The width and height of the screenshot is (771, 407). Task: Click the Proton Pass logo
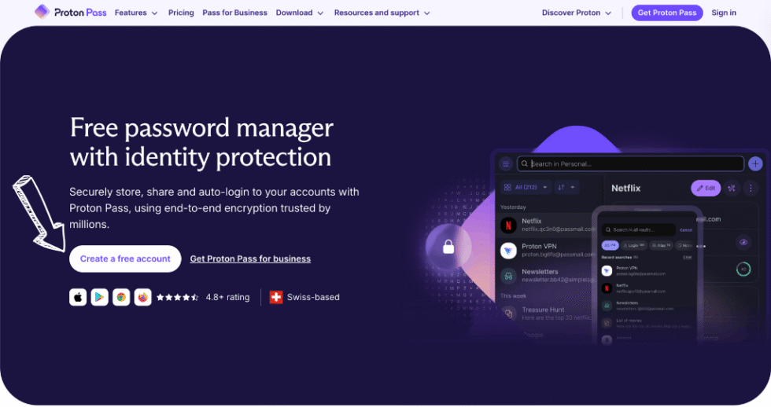point(71,13)
